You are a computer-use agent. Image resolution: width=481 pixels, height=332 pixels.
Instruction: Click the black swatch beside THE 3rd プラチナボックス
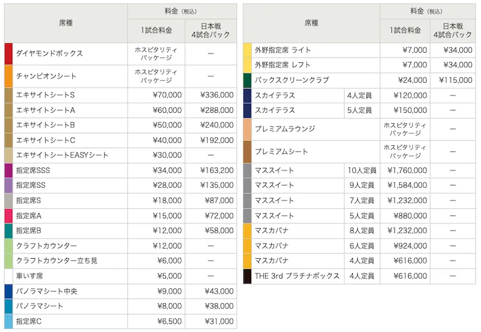coord(247,276)
